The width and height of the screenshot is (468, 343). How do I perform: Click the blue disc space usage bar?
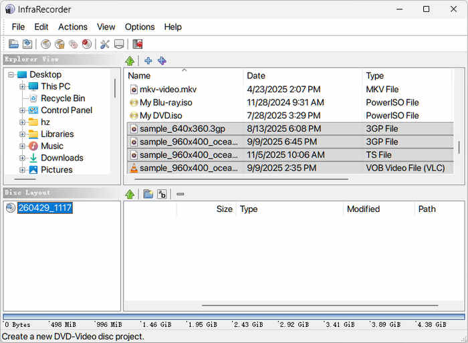[x=234, y=317]
